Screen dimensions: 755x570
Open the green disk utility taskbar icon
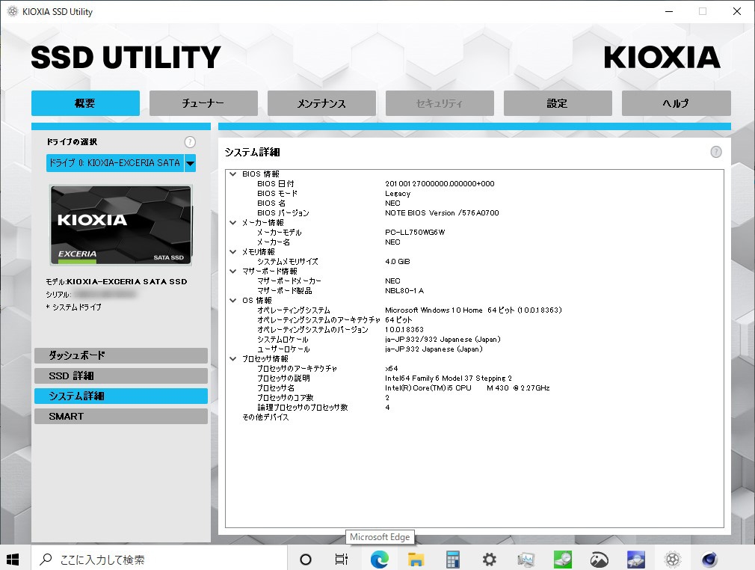pyautogui.click(x=562, y=560)
